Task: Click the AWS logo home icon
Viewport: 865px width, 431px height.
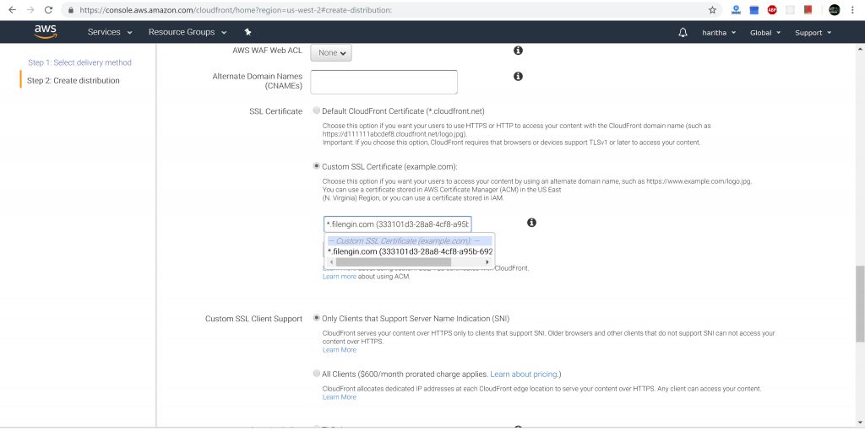Action: click(x=45, y=31)
